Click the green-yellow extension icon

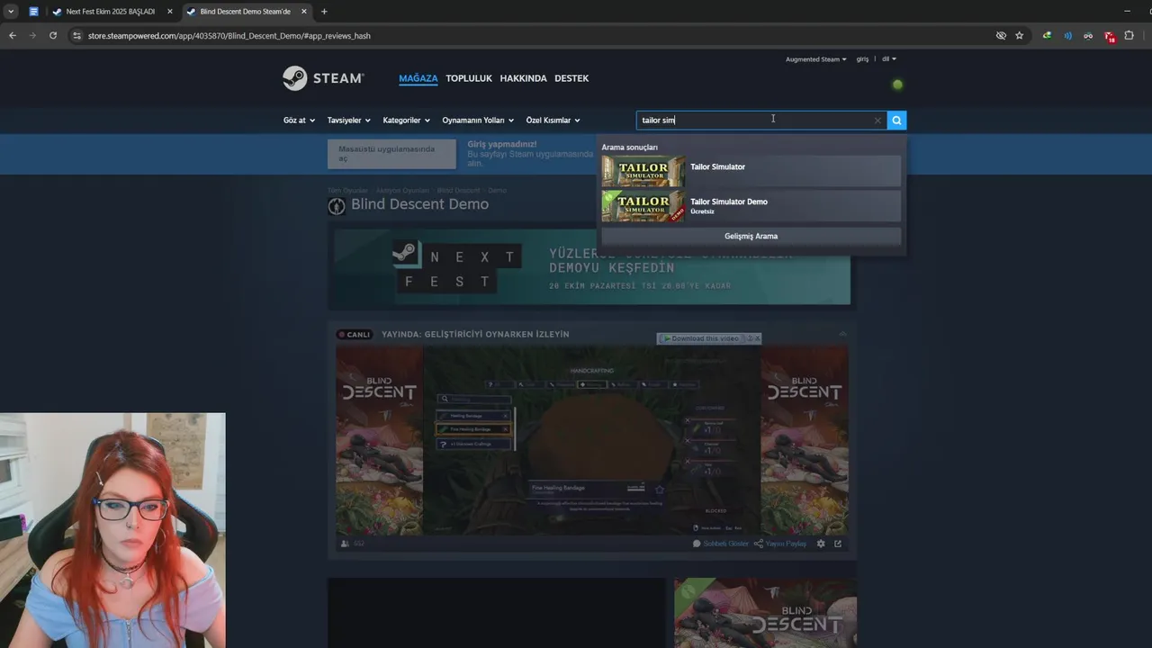[1047, 35]
